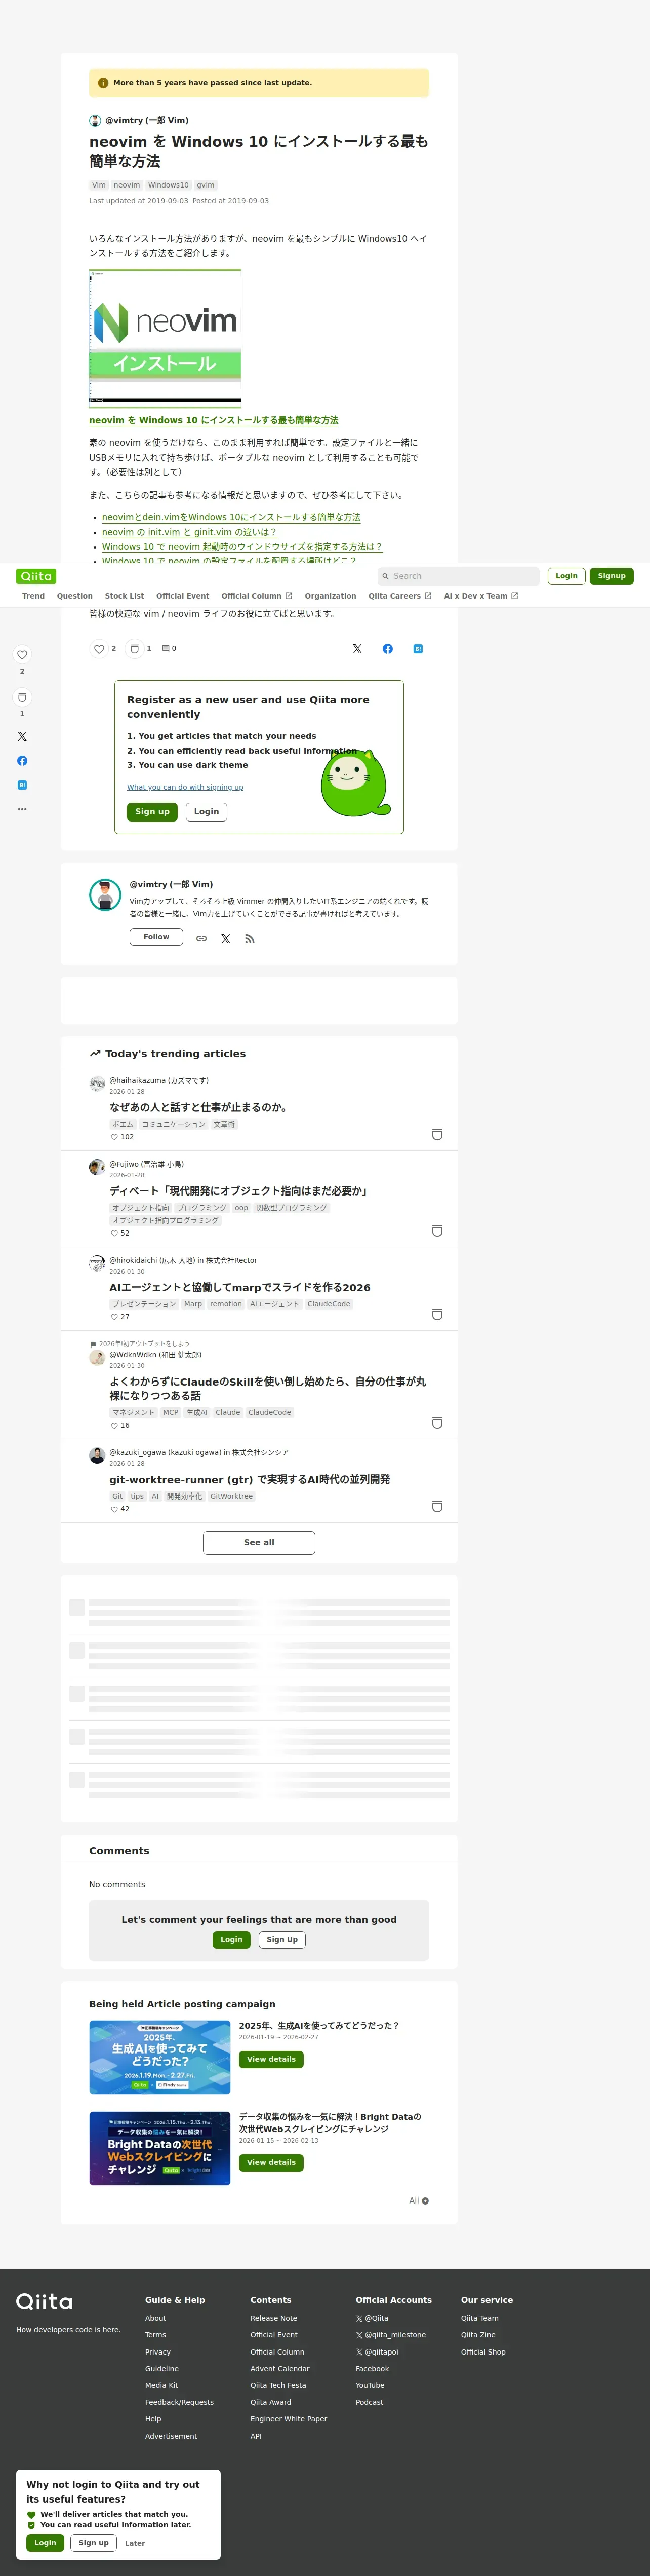Click the stock icon below the article

click(x=135, y=649)
